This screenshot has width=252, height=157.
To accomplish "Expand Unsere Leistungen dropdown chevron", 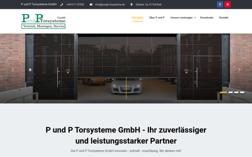I will click(x=195, y=18).
